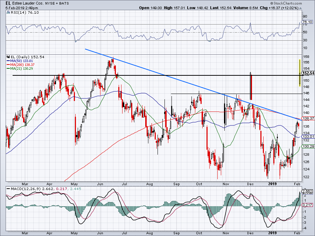
Task: Click the Chg +16.37 (+12.02%) value
Action: (279, 8)
